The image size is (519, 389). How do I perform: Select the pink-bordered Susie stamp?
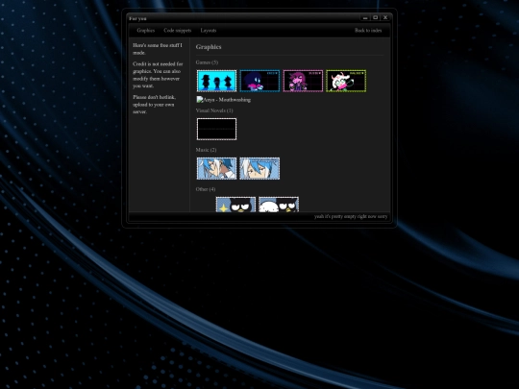tap(303, 81)
